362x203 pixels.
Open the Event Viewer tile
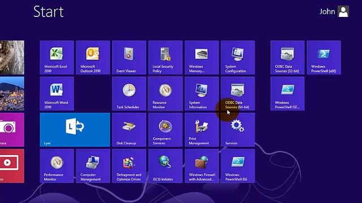(x=130, y=58)
